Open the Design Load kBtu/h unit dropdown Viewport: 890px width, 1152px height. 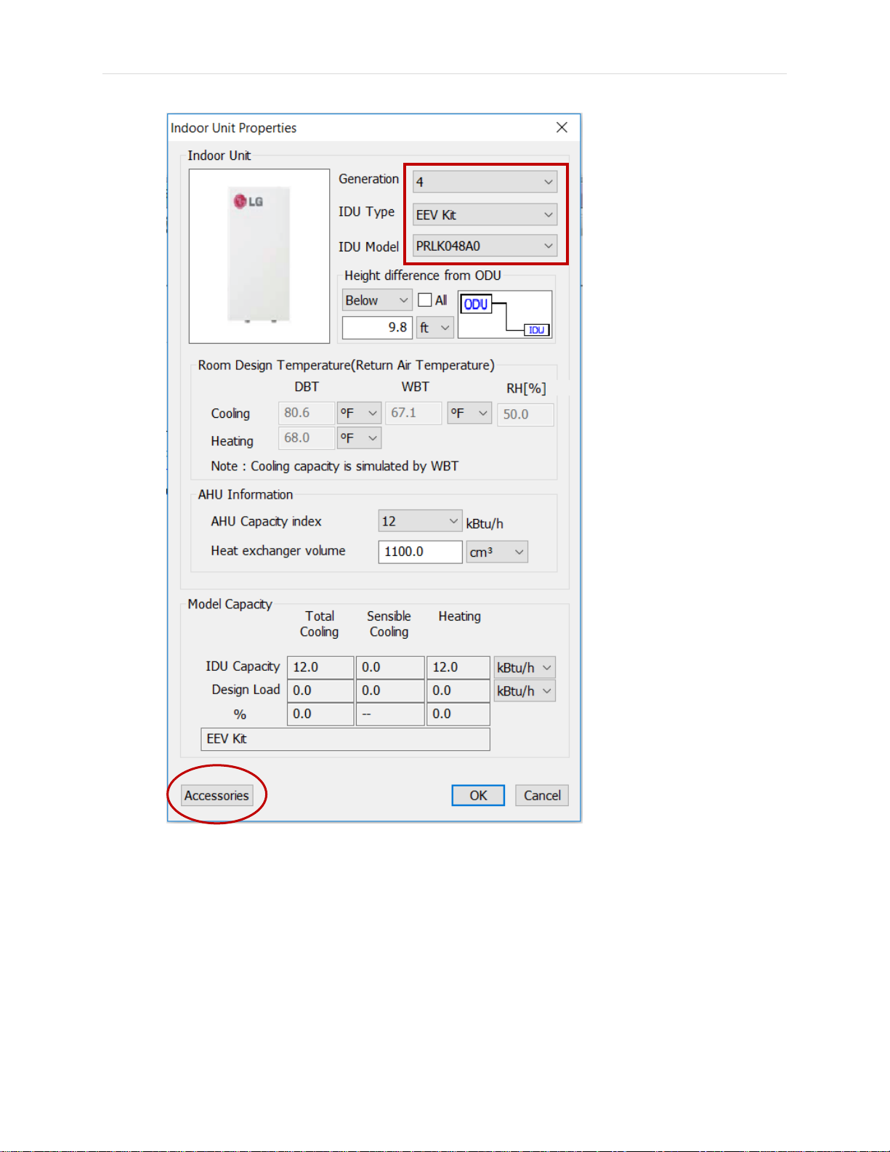pos(525,690)
